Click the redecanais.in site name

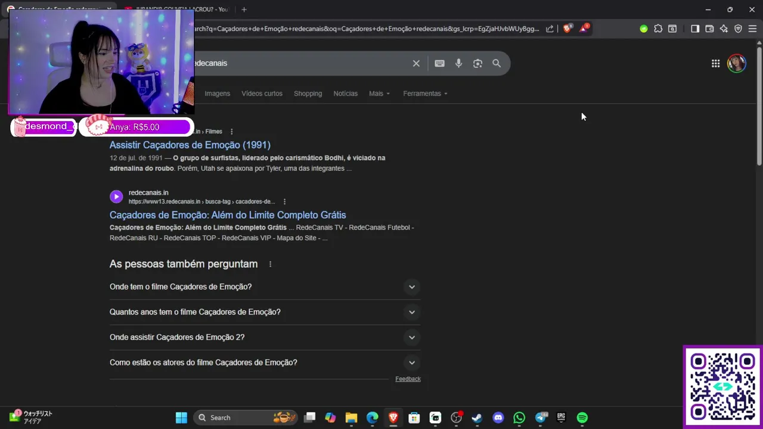point(148,192)
